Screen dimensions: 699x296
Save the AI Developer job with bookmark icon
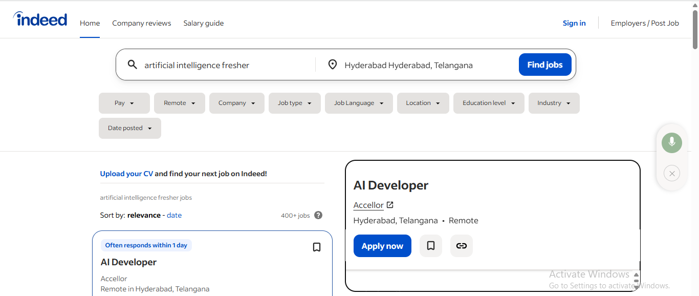click(x=430, y=246)
